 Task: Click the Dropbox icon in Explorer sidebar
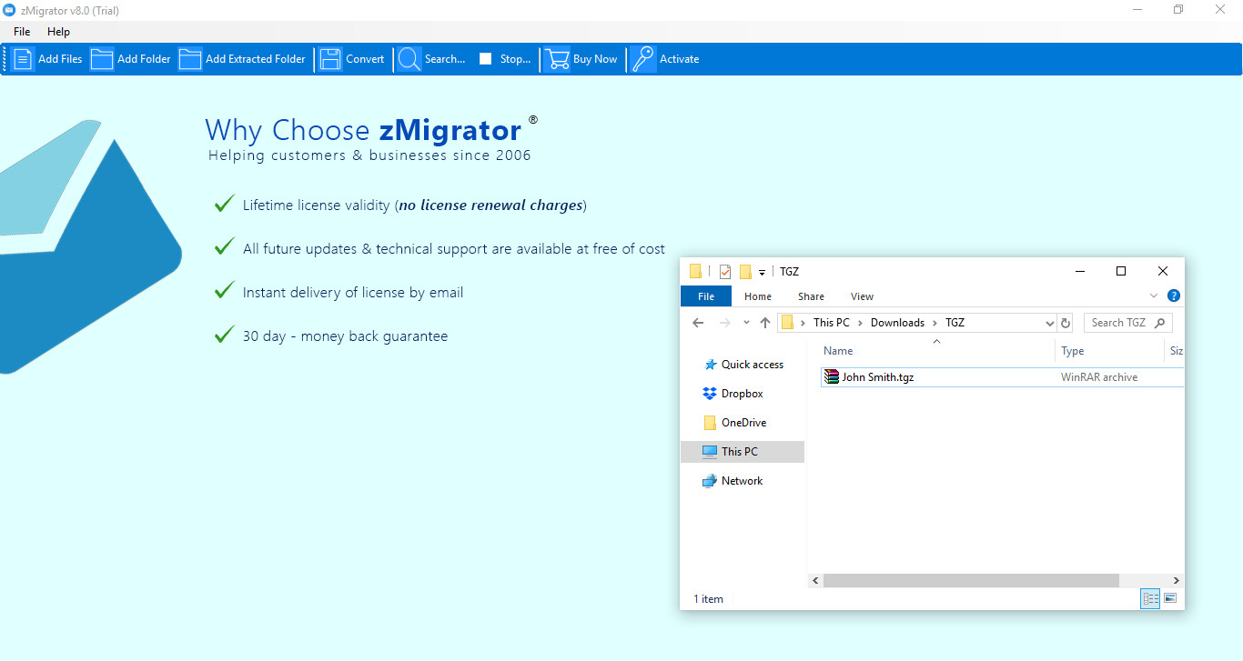pyautogui.click(x=710, y=394)
